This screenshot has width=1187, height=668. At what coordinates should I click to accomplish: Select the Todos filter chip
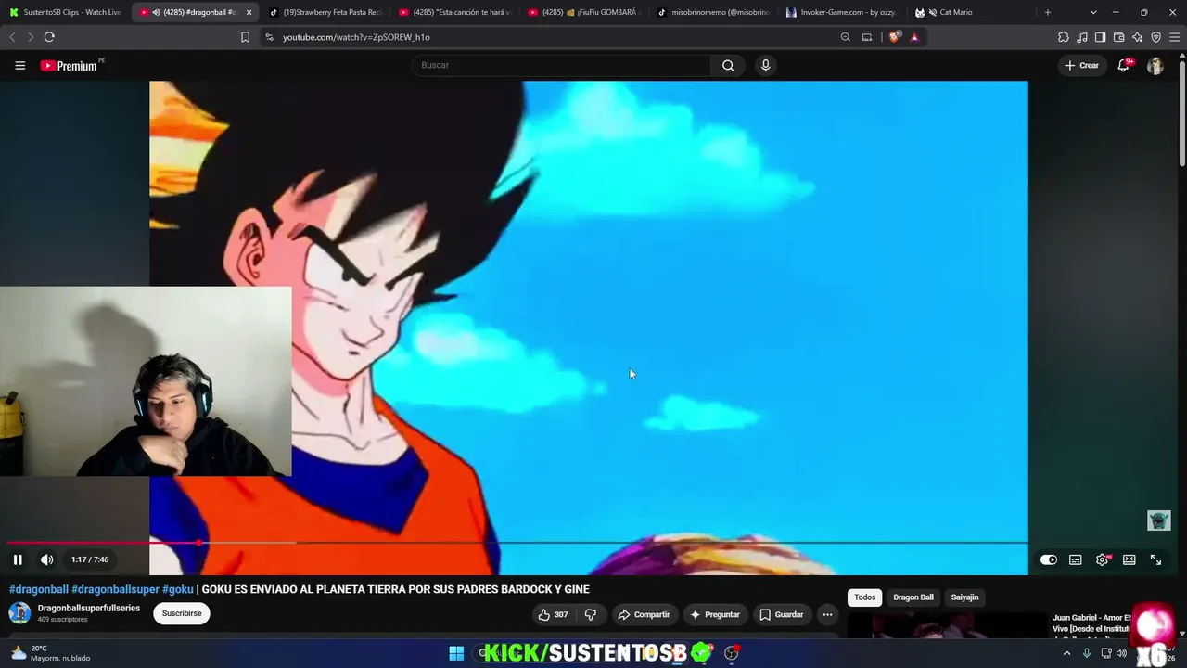(865, 597)
